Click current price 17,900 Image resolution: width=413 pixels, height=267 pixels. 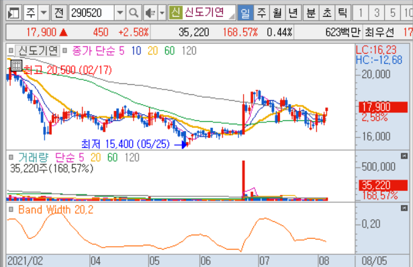41,32
